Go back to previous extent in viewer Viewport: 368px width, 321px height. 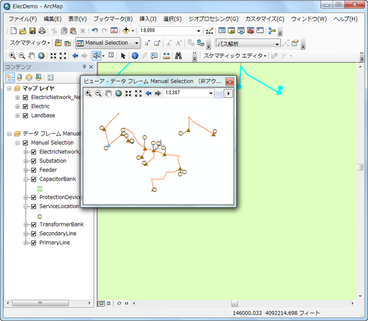tap(148, 93)
